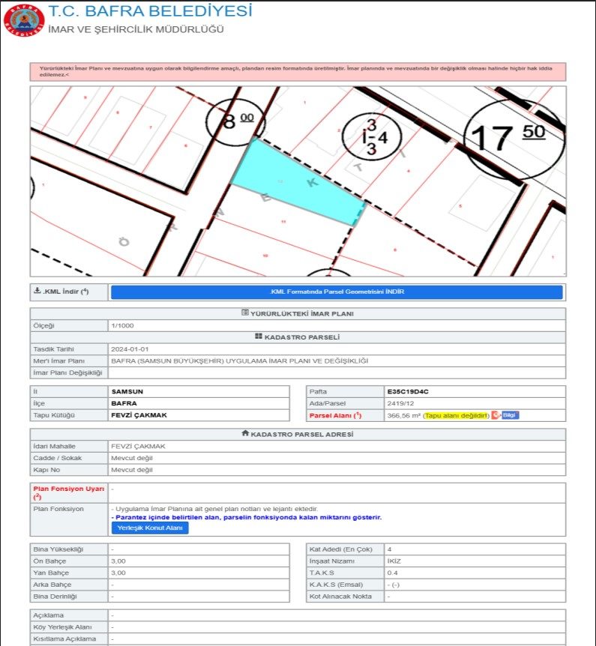Select İmar ve Şehircilik Müdürlüğü subtitle
This screenshot has height=646, width=596.
(x=136, y=30)
